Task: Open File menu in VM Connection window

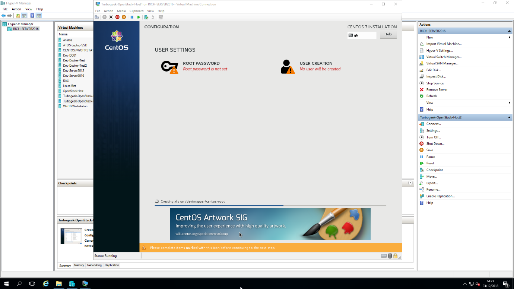Action: click(98, 11)
